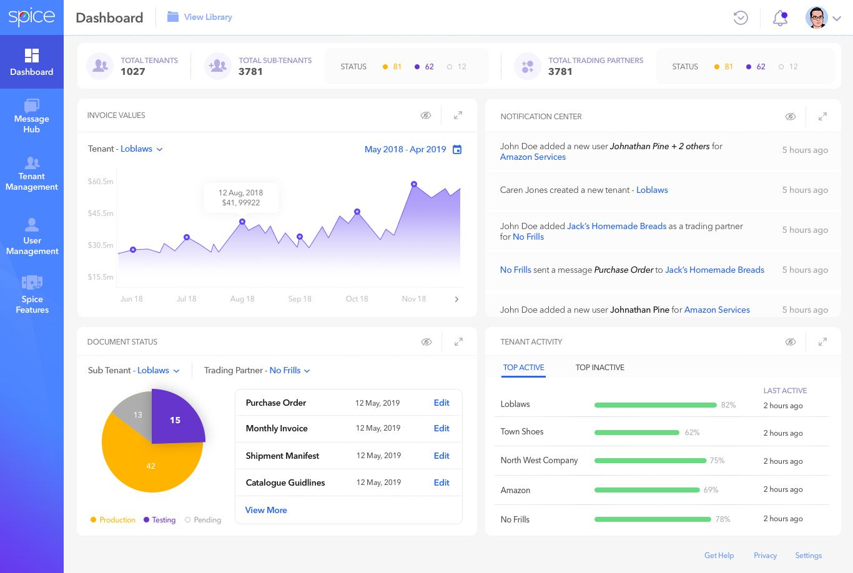Open the Tenant Loblaws dropdown
The width and height of the screenshot is (853, 573).
click(142, 149)
